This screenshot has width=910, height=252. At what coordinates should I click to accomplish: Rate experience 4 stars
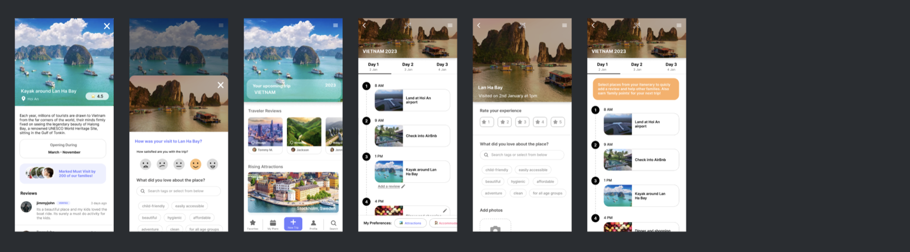540,122
